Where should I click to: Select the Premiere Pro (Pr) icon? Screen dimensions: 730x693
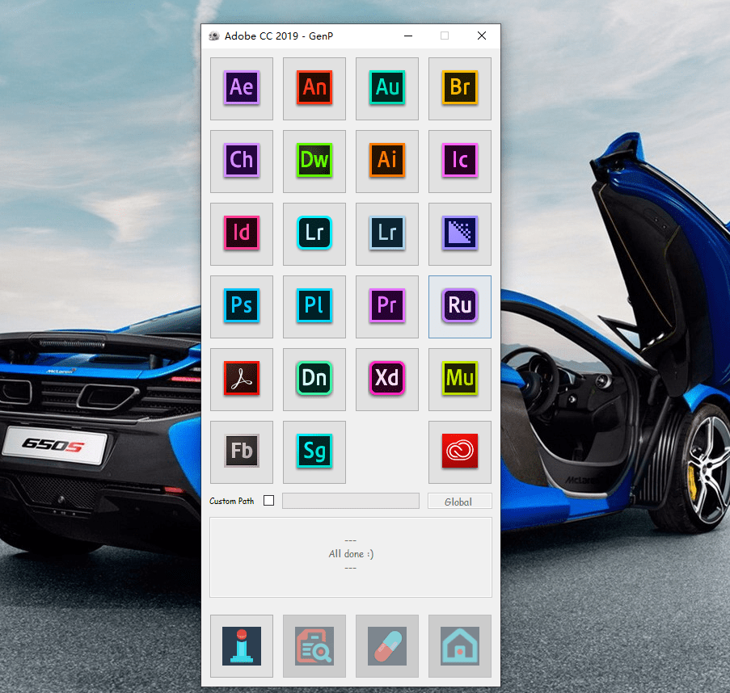pyautogui.click(x=387, y=306)
